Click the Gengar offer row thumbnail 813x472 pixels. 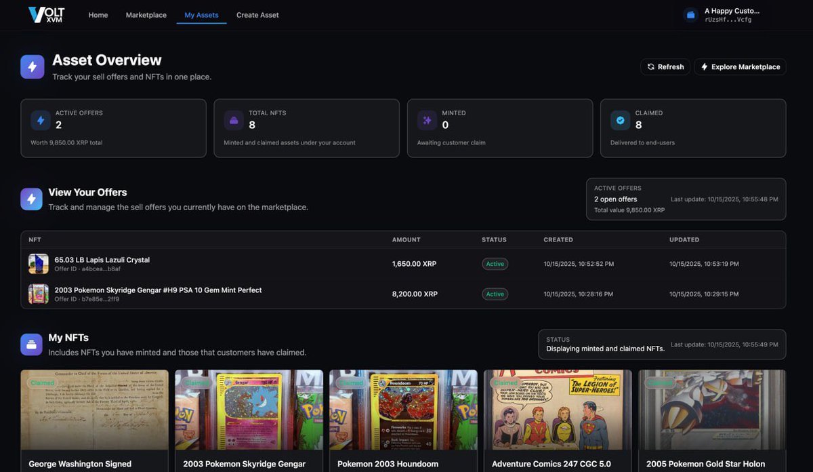pyautogui.click(x=39, y=294)
